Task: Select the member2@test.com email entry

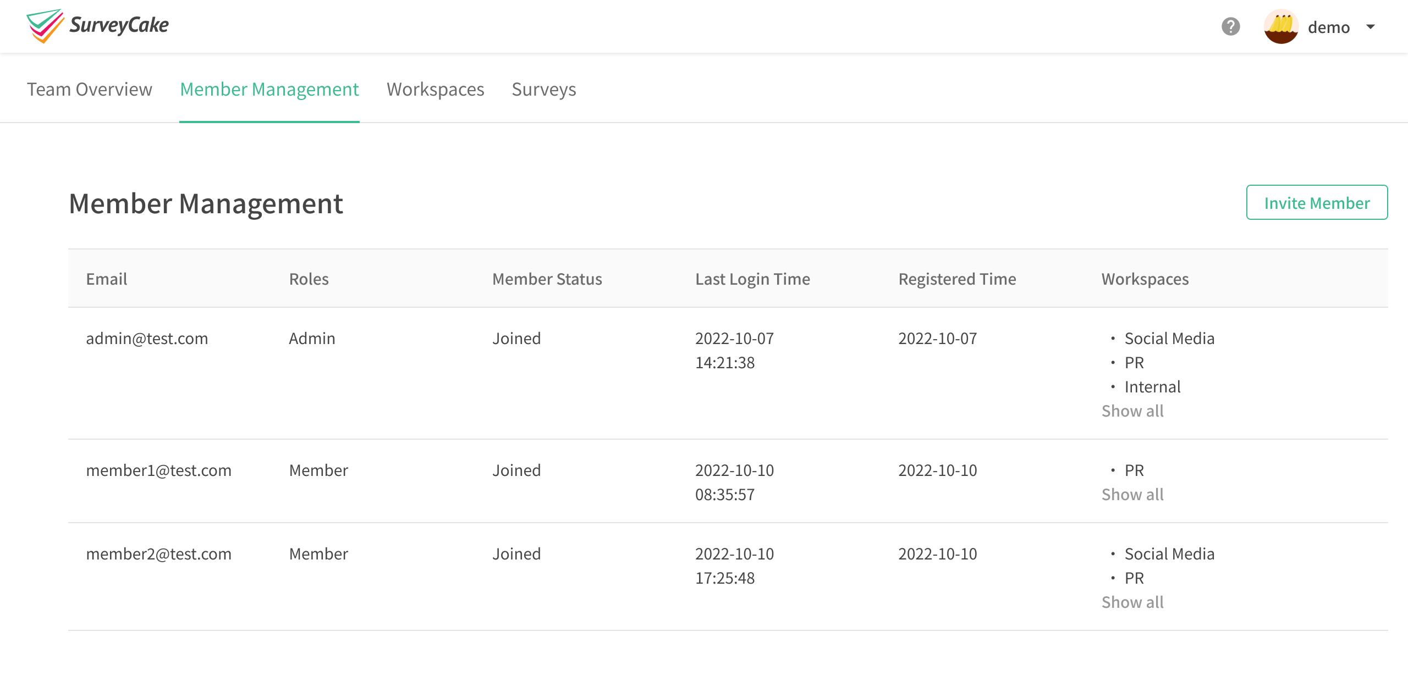Action: click(159, 554)
